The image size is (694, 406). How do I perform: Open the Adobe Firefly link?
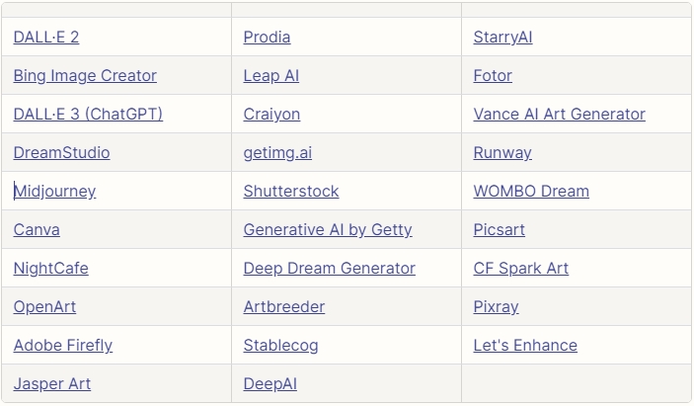tap(63, 346)
